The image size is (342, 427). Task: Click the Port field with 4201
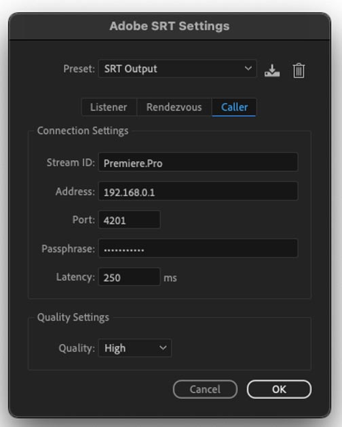pos(129,220)
